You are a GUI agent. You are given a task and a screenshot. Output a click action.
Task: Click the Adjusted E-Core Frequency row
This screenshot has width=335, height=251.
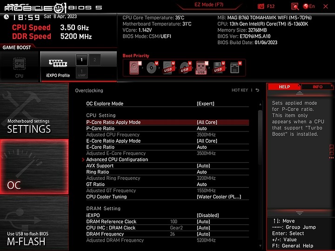(167, 153)
